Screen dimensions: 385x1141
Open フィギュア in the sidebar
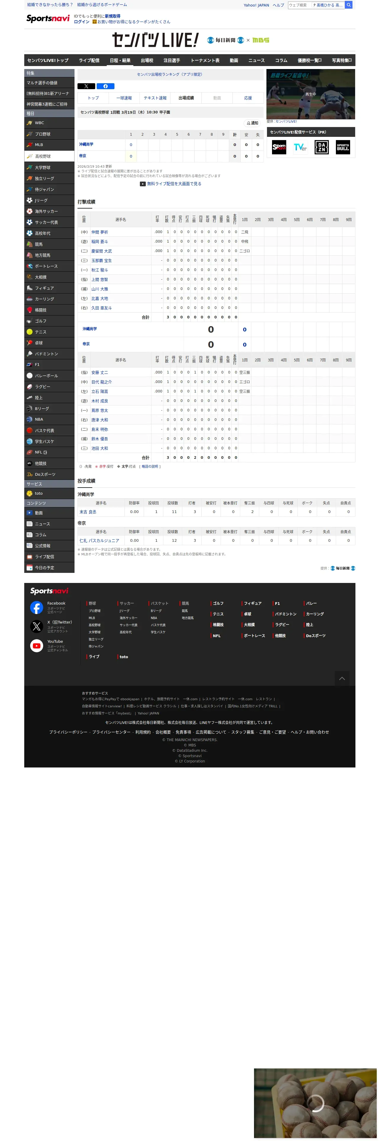(x=49, y=288)
